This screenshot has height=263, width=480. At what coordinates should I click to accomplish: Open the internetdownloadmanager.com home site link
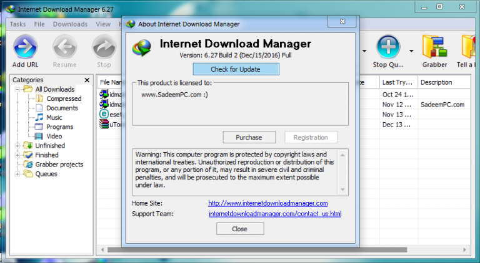pyautogui.click(x=268, y=203)
